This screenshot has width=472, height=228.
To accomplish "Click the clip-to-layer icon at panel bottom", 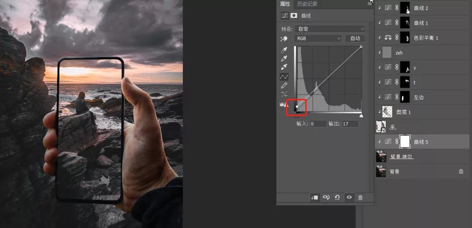I will 314,197.
